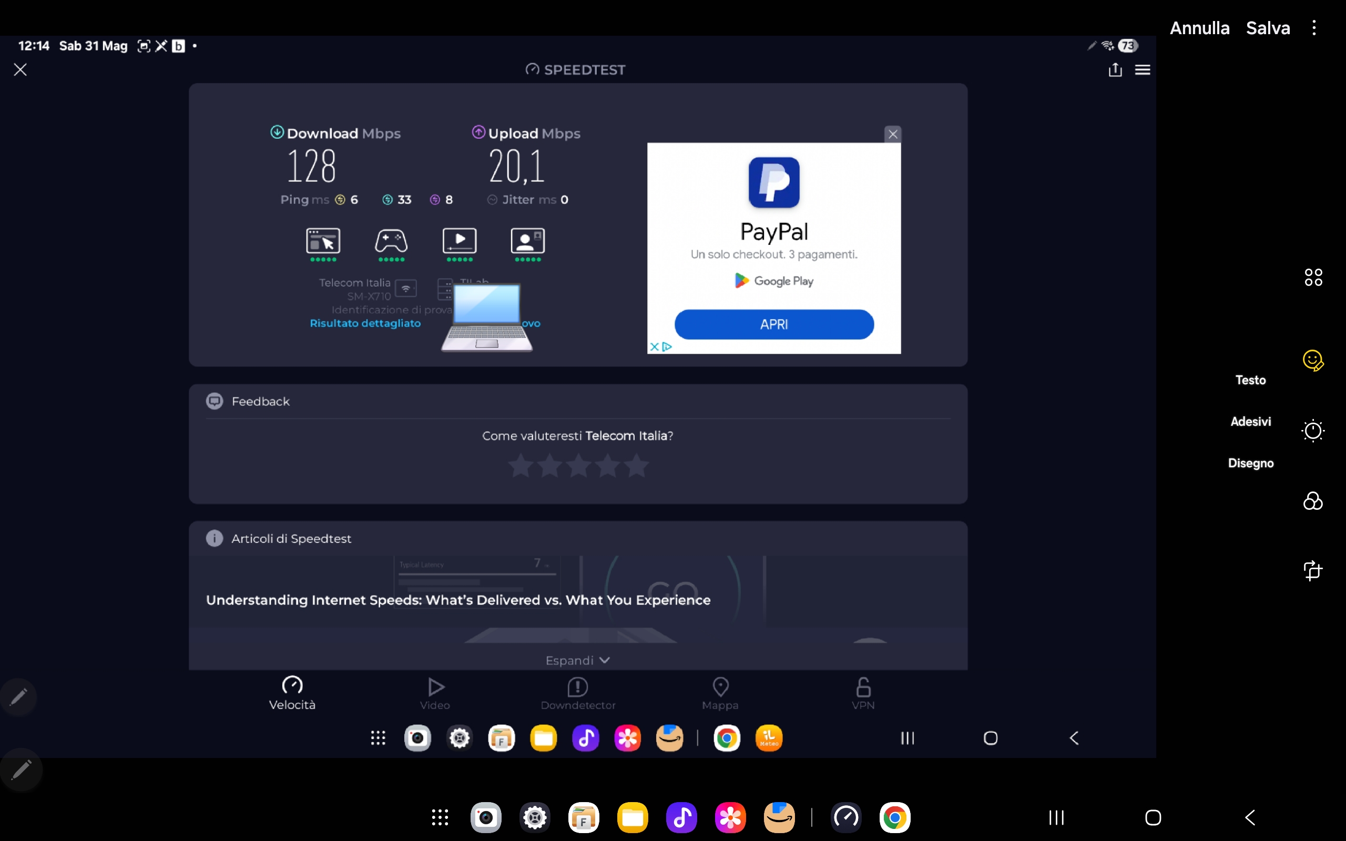Click the upload arrow icon
1346x841 pixels.
pos(478,132)
